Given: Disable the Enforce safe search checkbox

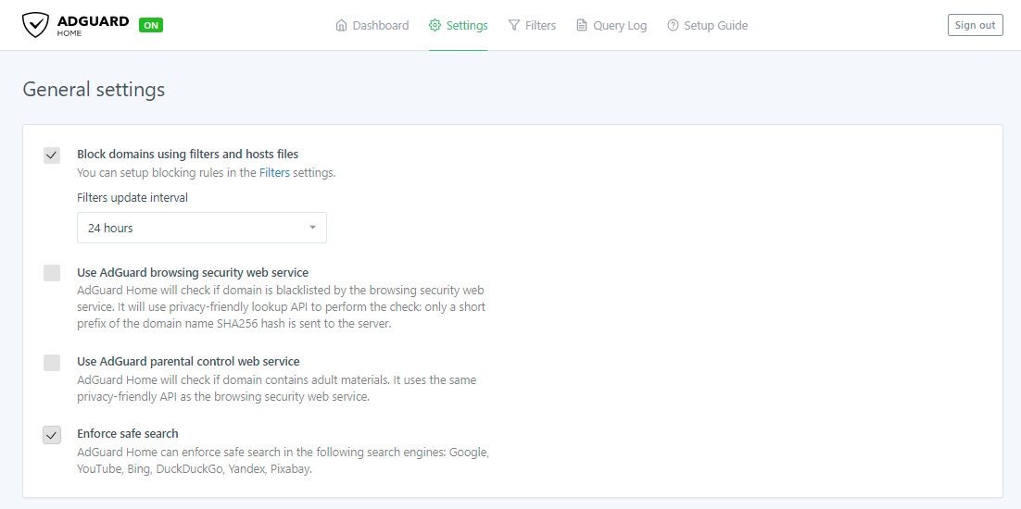Looking at the screenshot, I should 52,435.
